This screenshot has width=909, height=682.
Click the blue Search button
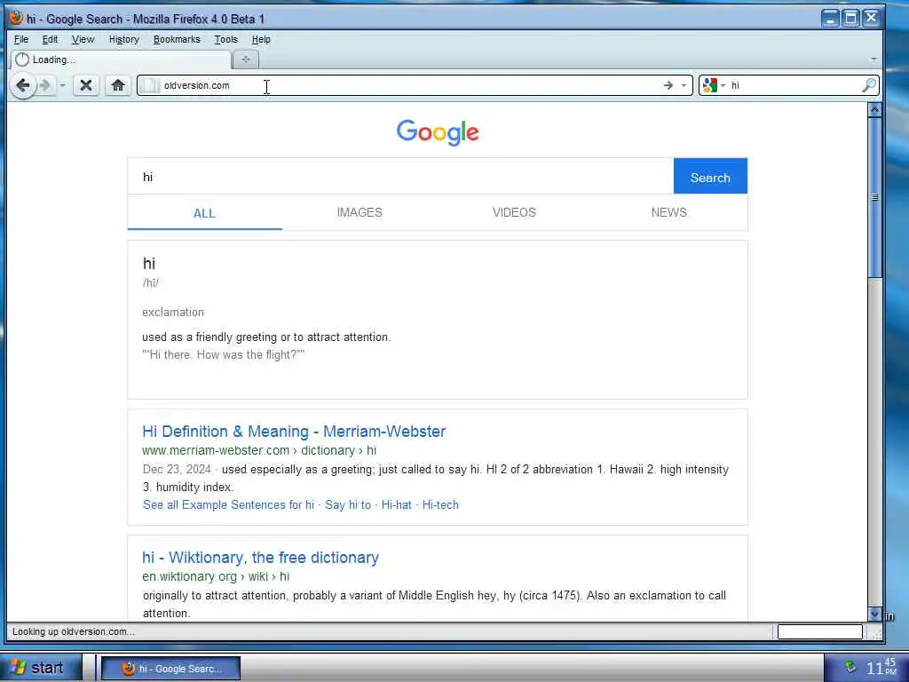click(710, 177)
